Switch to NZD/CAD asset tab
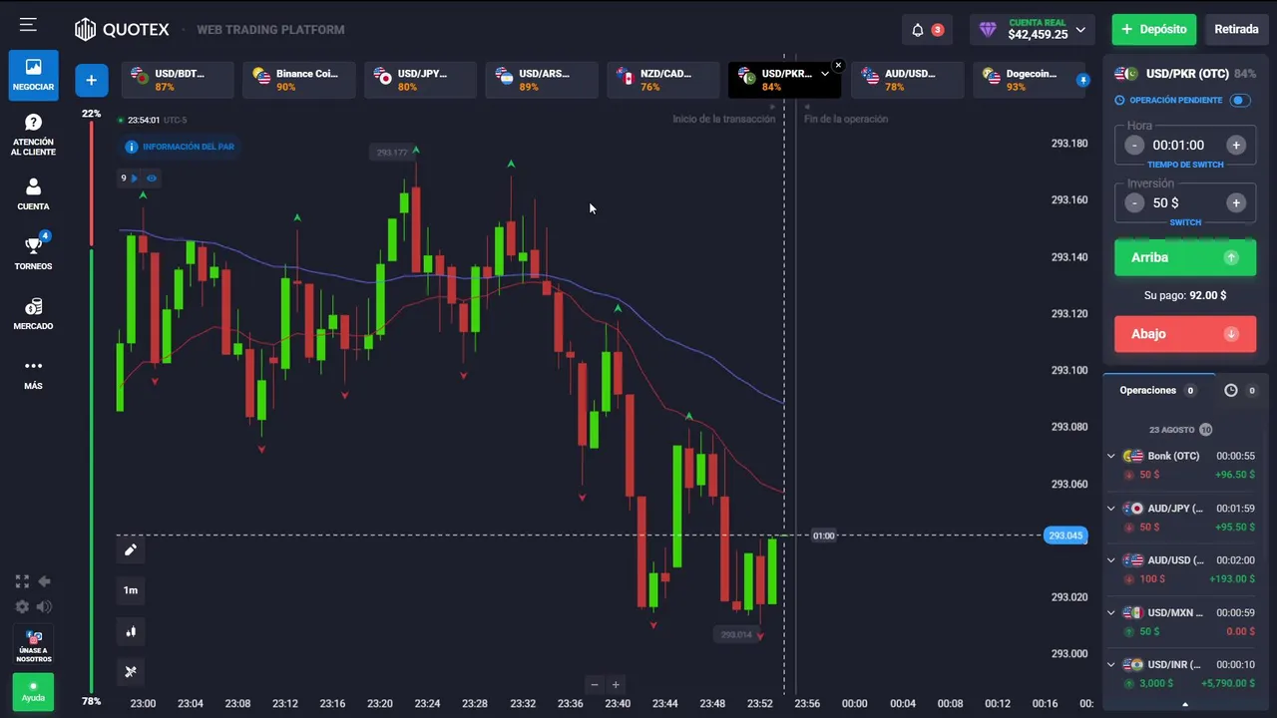The image size is (1277, 718). point(663,80)
